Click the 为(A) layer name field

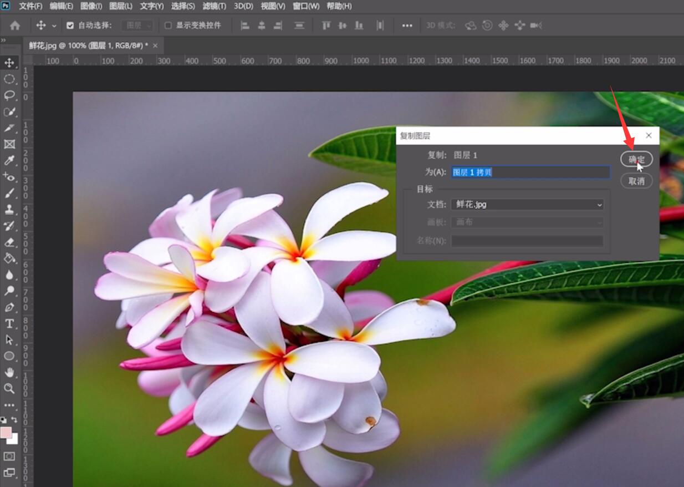530,173
